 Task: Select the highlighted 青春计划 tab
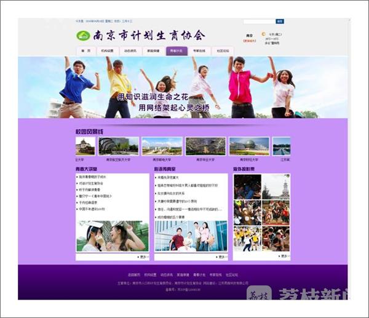pos(176,51)
